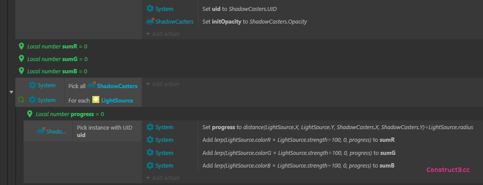Click Add action next to the Pick all condition

point(162,84)
